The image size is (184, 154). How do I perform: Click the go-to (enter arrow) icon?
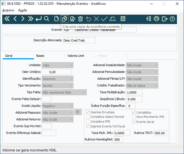pos(39,19)
